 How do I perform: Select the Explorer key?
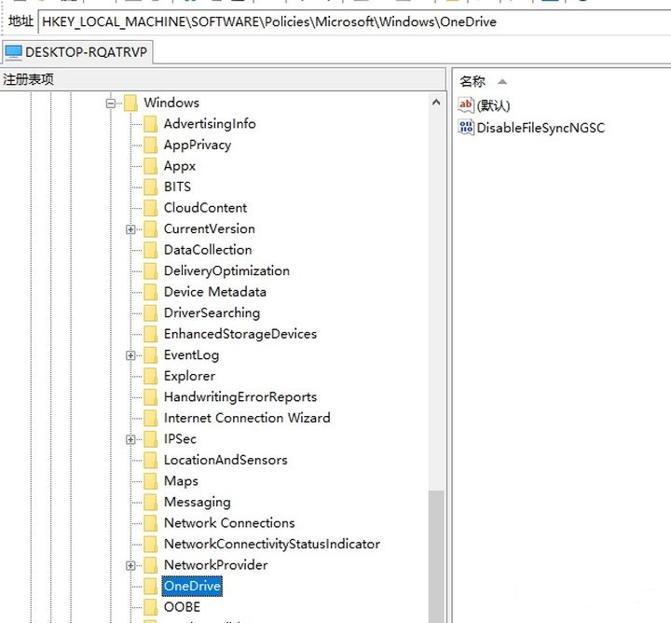pos(189,376)
